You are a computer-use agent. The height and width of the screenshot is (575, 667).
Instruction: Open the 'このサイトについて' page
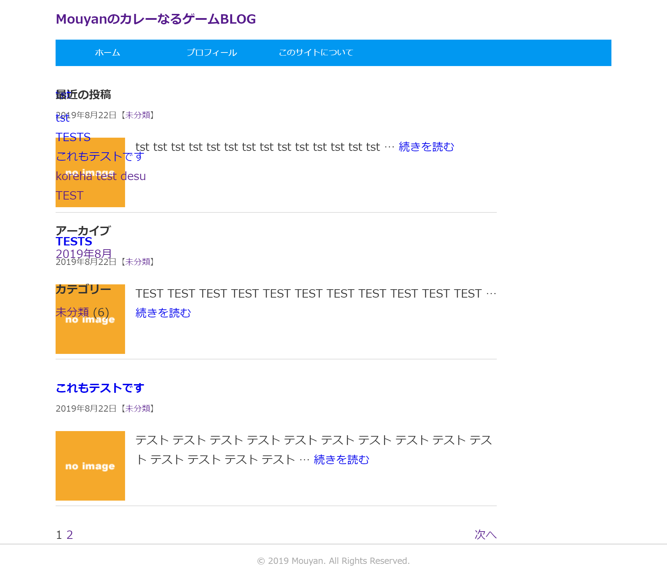coord(316,52)
